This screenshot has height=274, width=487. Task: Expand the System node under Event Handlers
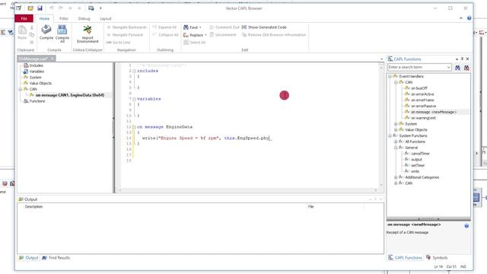pos(396,124)
